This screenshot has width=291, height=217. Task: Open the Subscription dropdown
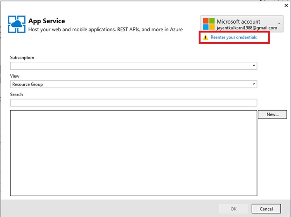pos(254,66)
